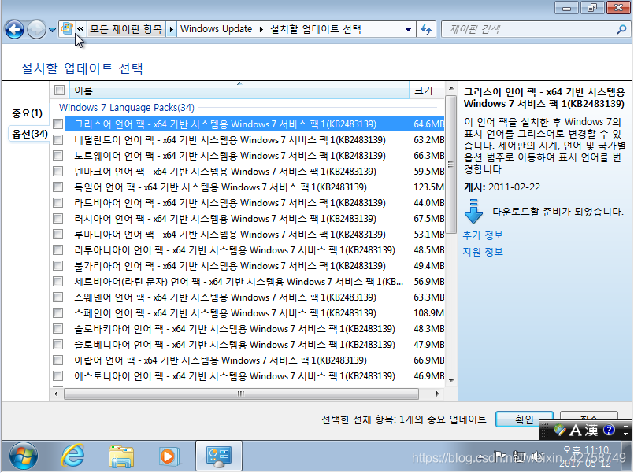Click the vertical scrollbar thumb
The width and height of the screenshot is (634, 473).
pos(451,164)
